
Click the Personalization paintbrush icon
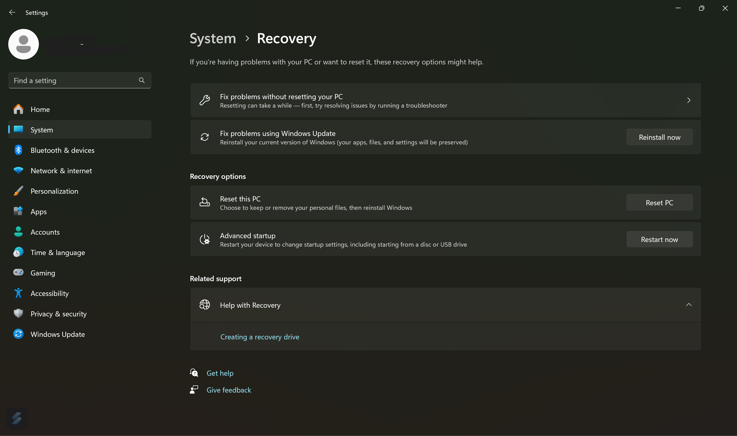(18, 191)
